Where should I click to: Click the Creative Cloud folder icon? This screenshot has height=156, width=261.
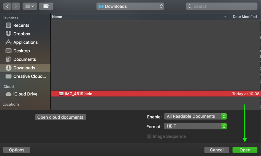[8, 76]
